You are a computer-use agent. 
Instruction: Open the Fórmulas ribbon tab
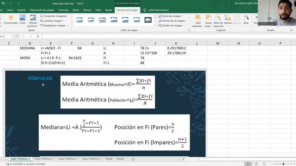tap(63, 10)
